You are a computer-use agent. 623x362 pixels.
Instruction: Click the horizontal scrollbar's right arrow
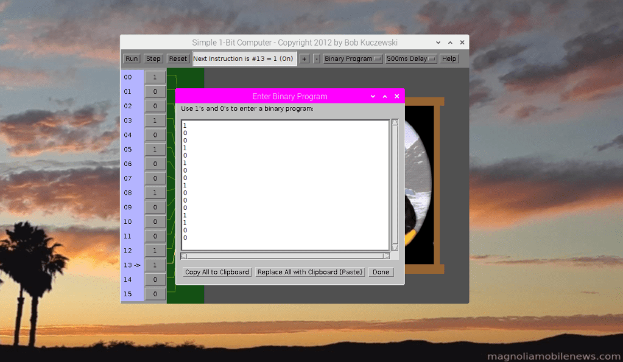(385, 256)
